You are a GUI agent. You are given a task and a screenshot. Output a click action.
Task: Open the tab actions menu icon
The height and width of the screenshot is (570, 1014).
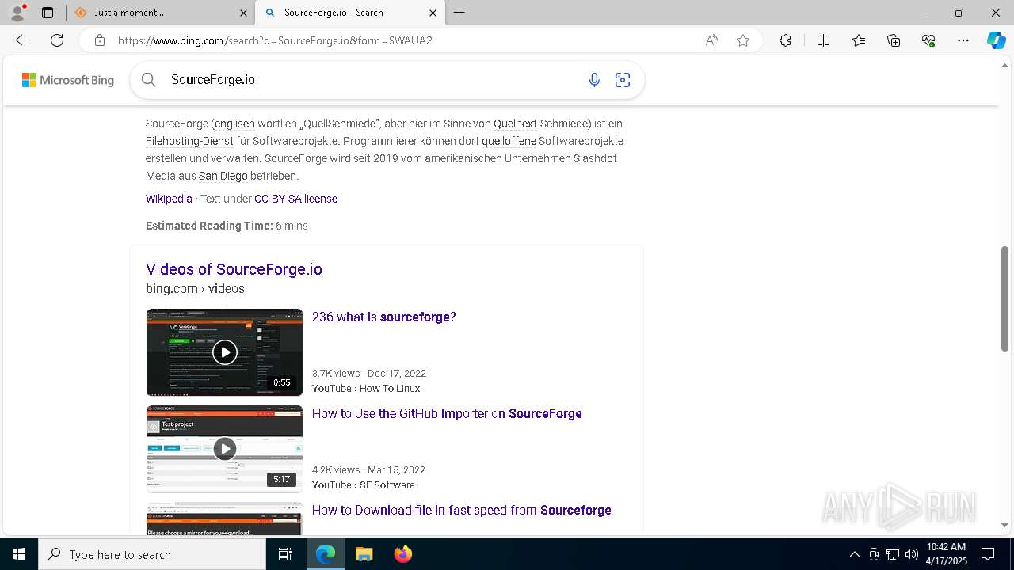(x=48, y=13)
